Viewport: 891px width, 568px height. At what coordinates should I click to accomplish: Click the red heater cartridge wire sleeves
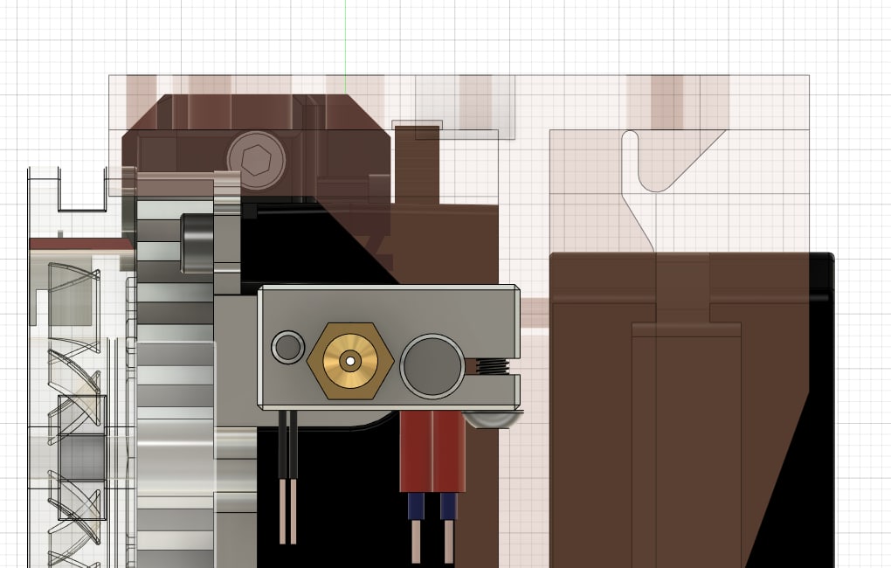[x=432, y=452]
